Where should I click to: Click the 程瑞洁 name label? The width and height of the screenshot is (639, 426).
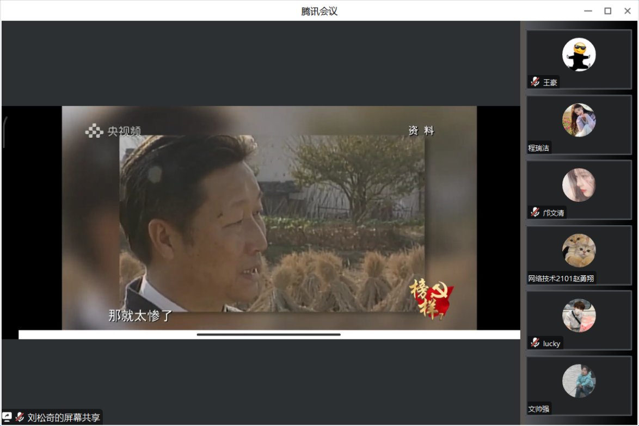539,148
